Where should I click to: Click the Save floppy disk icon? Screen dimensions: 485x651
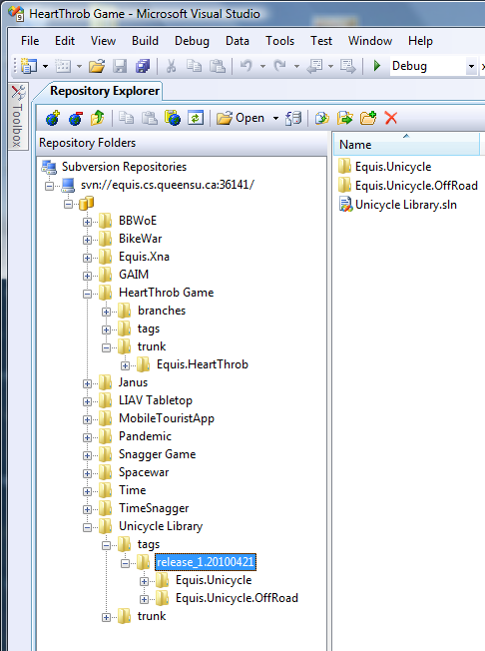point(120,66)
